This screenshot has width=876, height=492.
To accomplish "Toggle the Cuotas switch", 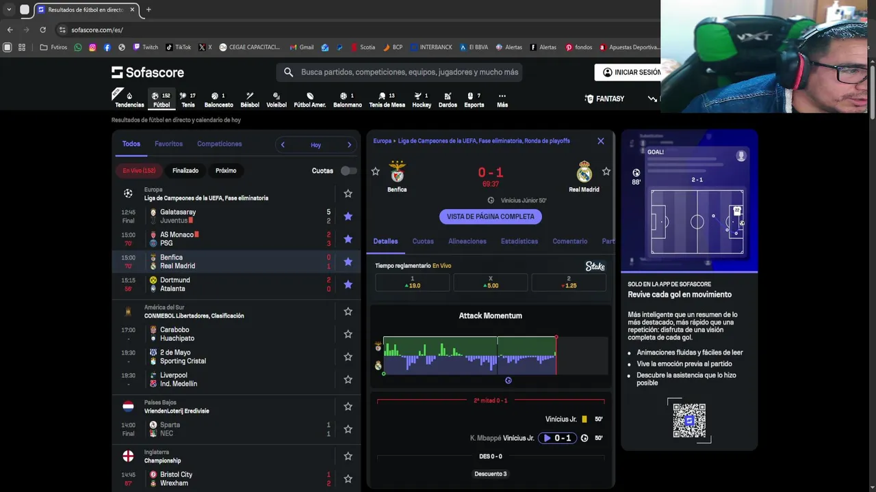I will [348, 171].
